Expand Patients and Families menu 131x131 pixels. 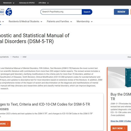(59, 21)
